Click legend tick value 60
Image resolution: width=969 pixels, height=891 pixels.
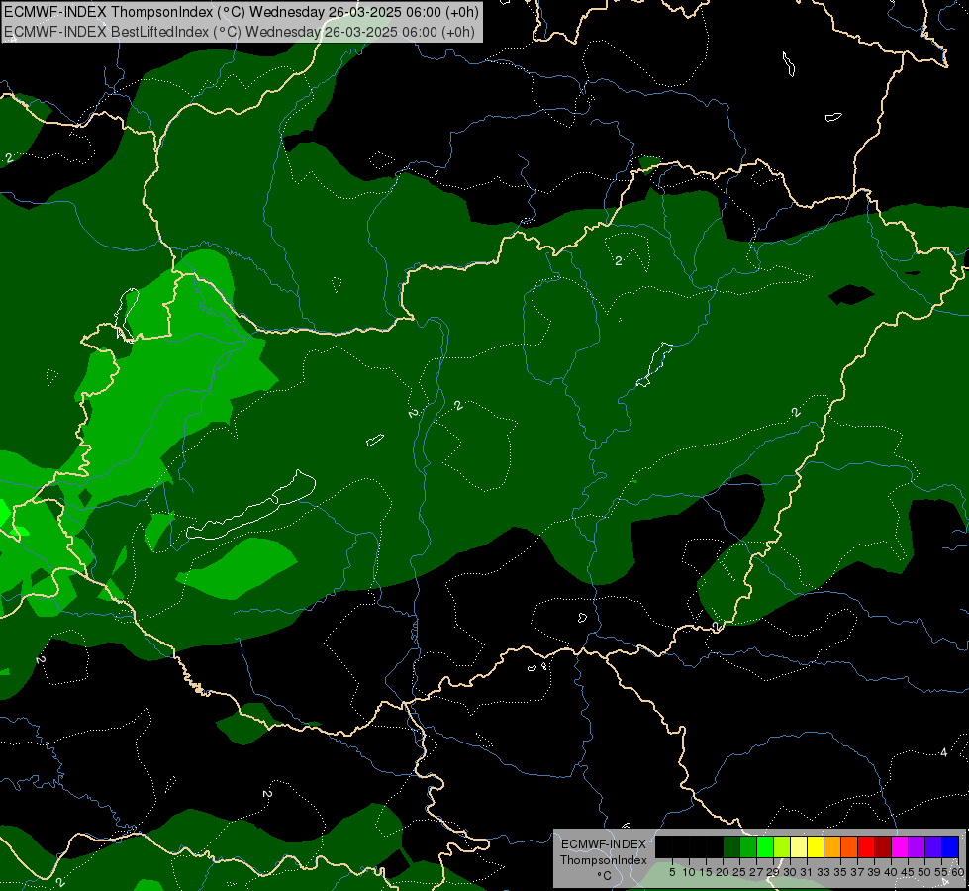click(x=958, y=872)
